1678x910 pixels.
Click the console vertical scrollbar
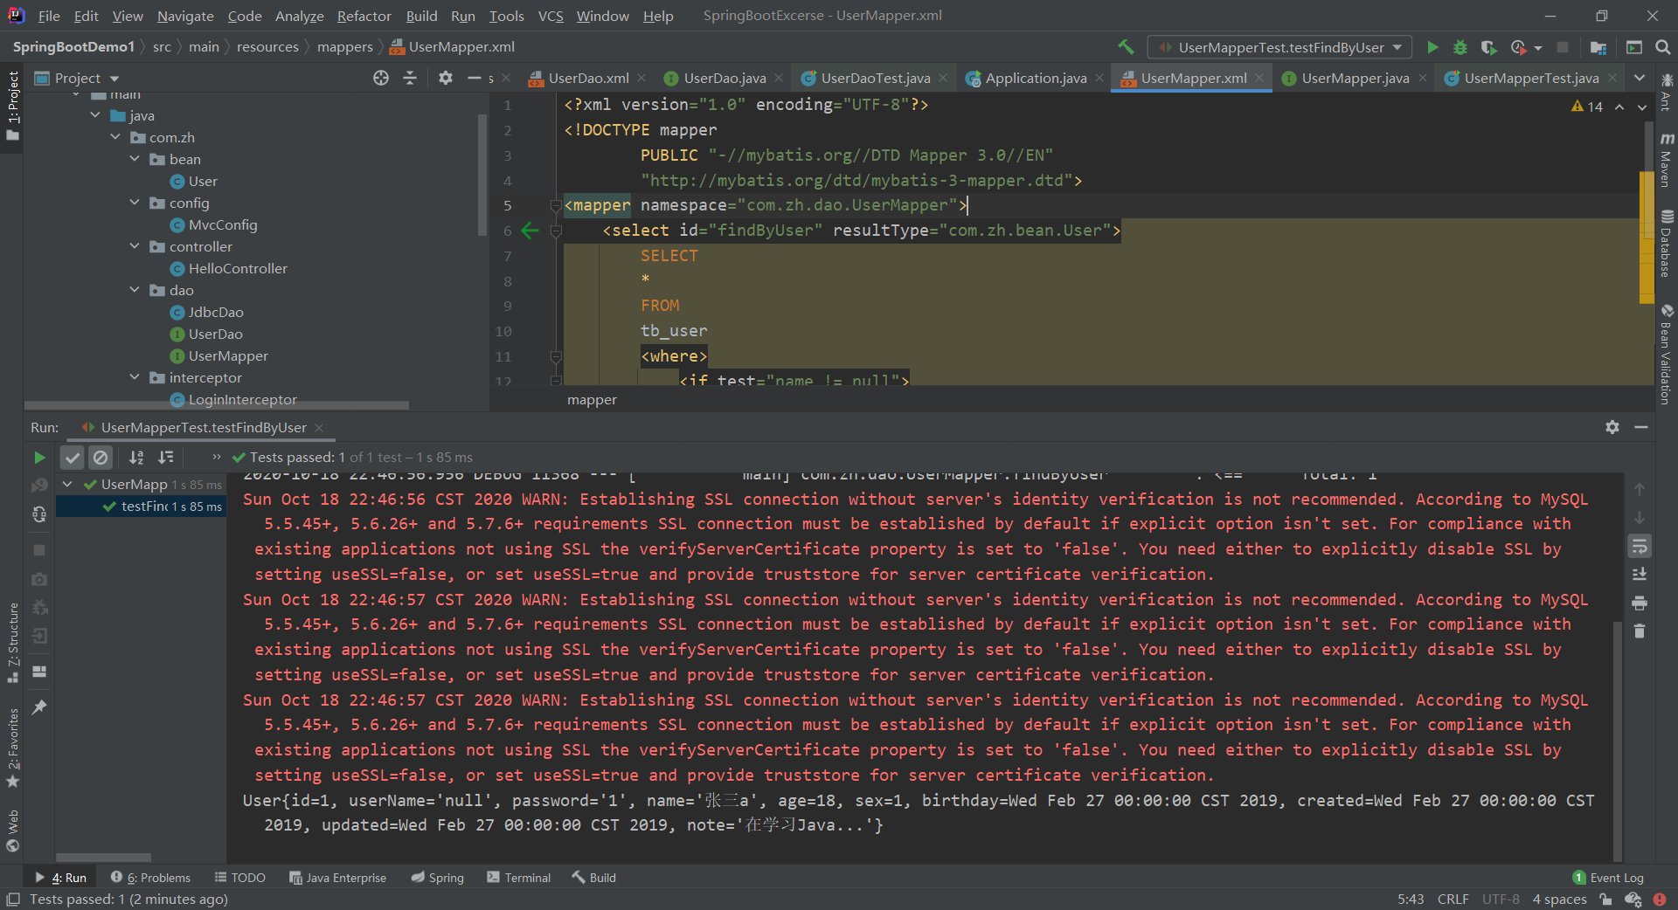tap(1618, 742)
